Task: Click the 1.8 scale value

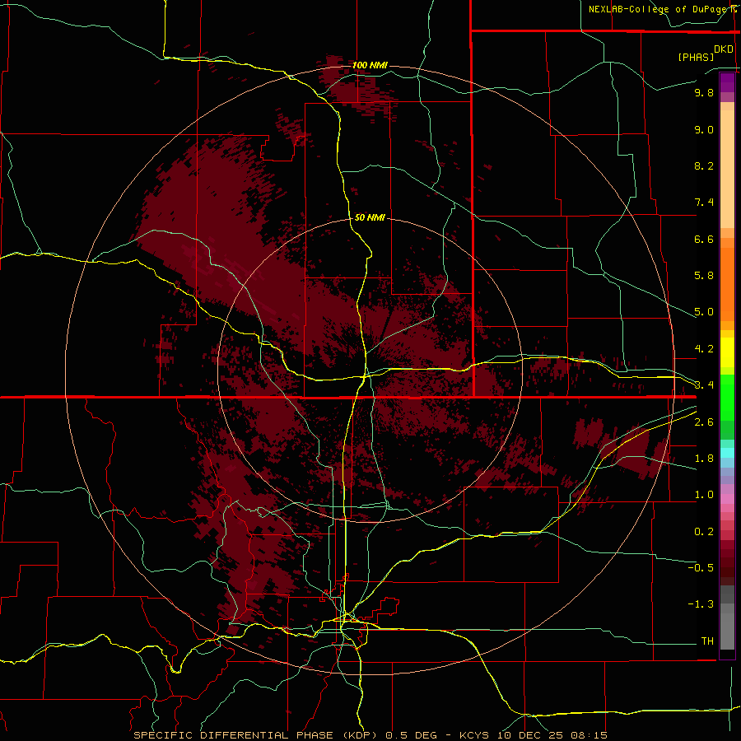Action: point(704,459)
